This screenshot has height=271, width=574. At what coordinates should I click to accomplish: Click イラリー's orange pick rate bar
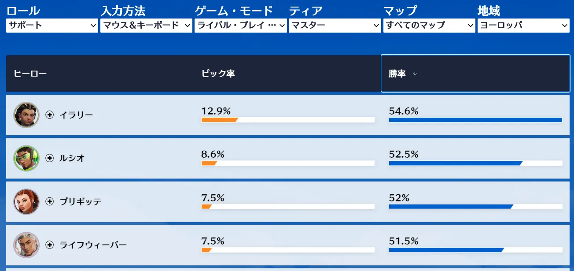(219, 119)
